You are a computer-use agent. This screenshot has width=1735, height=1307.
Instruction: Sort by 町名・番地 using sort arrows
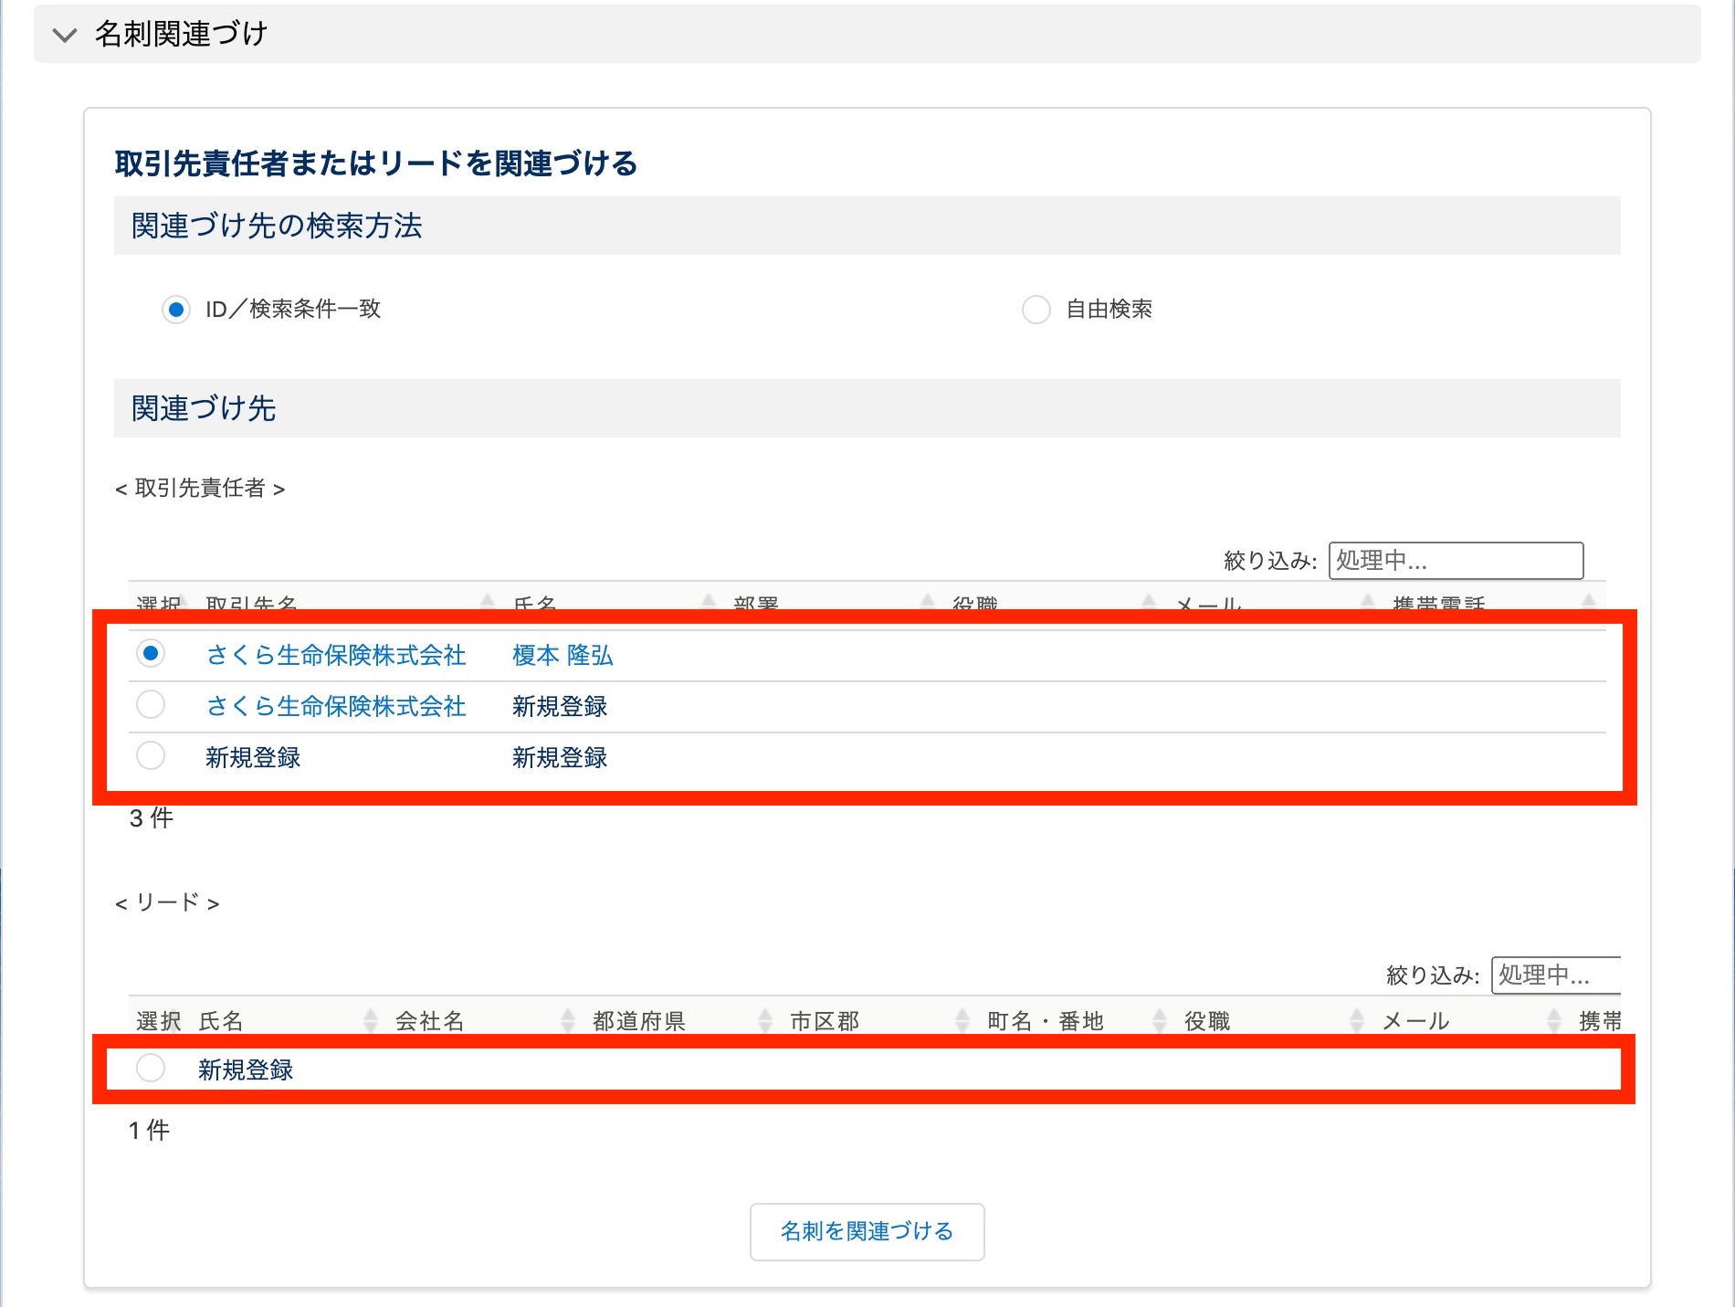pos(1160,1020)
